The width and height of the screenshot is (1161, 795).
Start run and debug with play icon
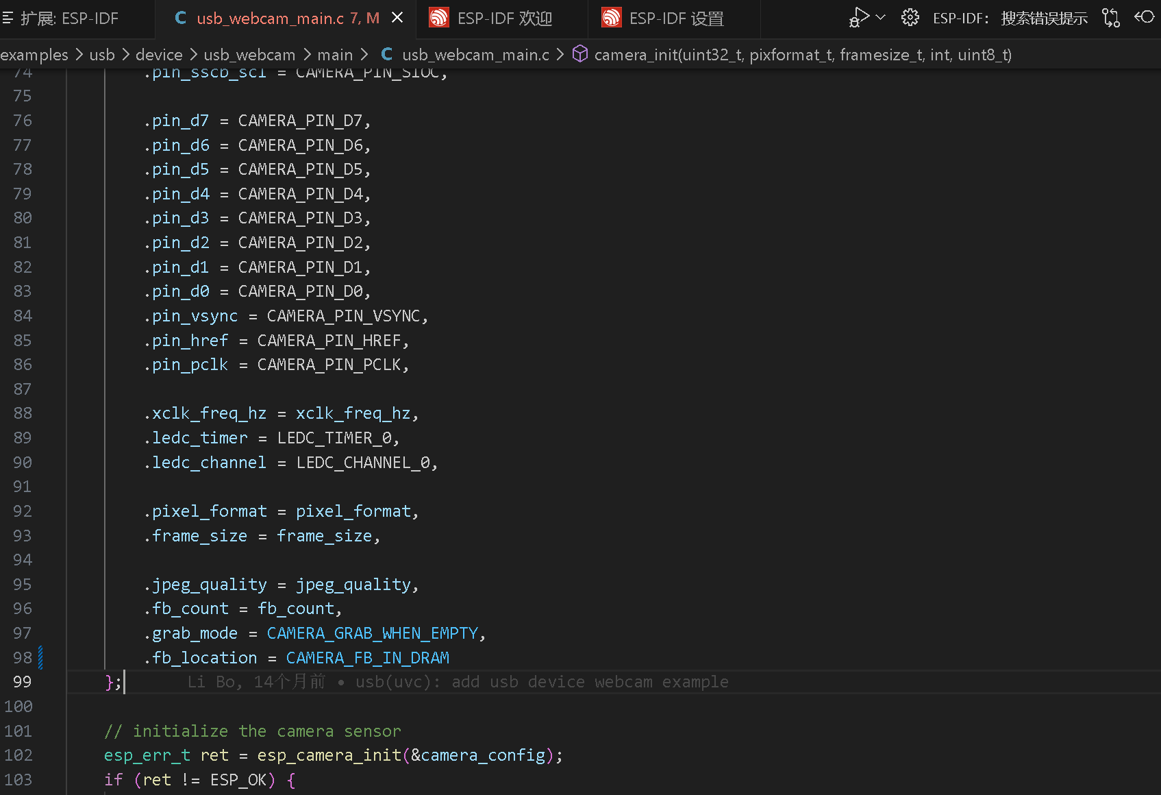(x=859, y=17)
